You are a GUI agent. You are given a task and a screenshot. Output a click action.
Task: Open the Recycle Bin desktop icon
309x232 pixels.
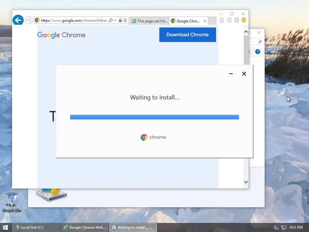point(12,202)
